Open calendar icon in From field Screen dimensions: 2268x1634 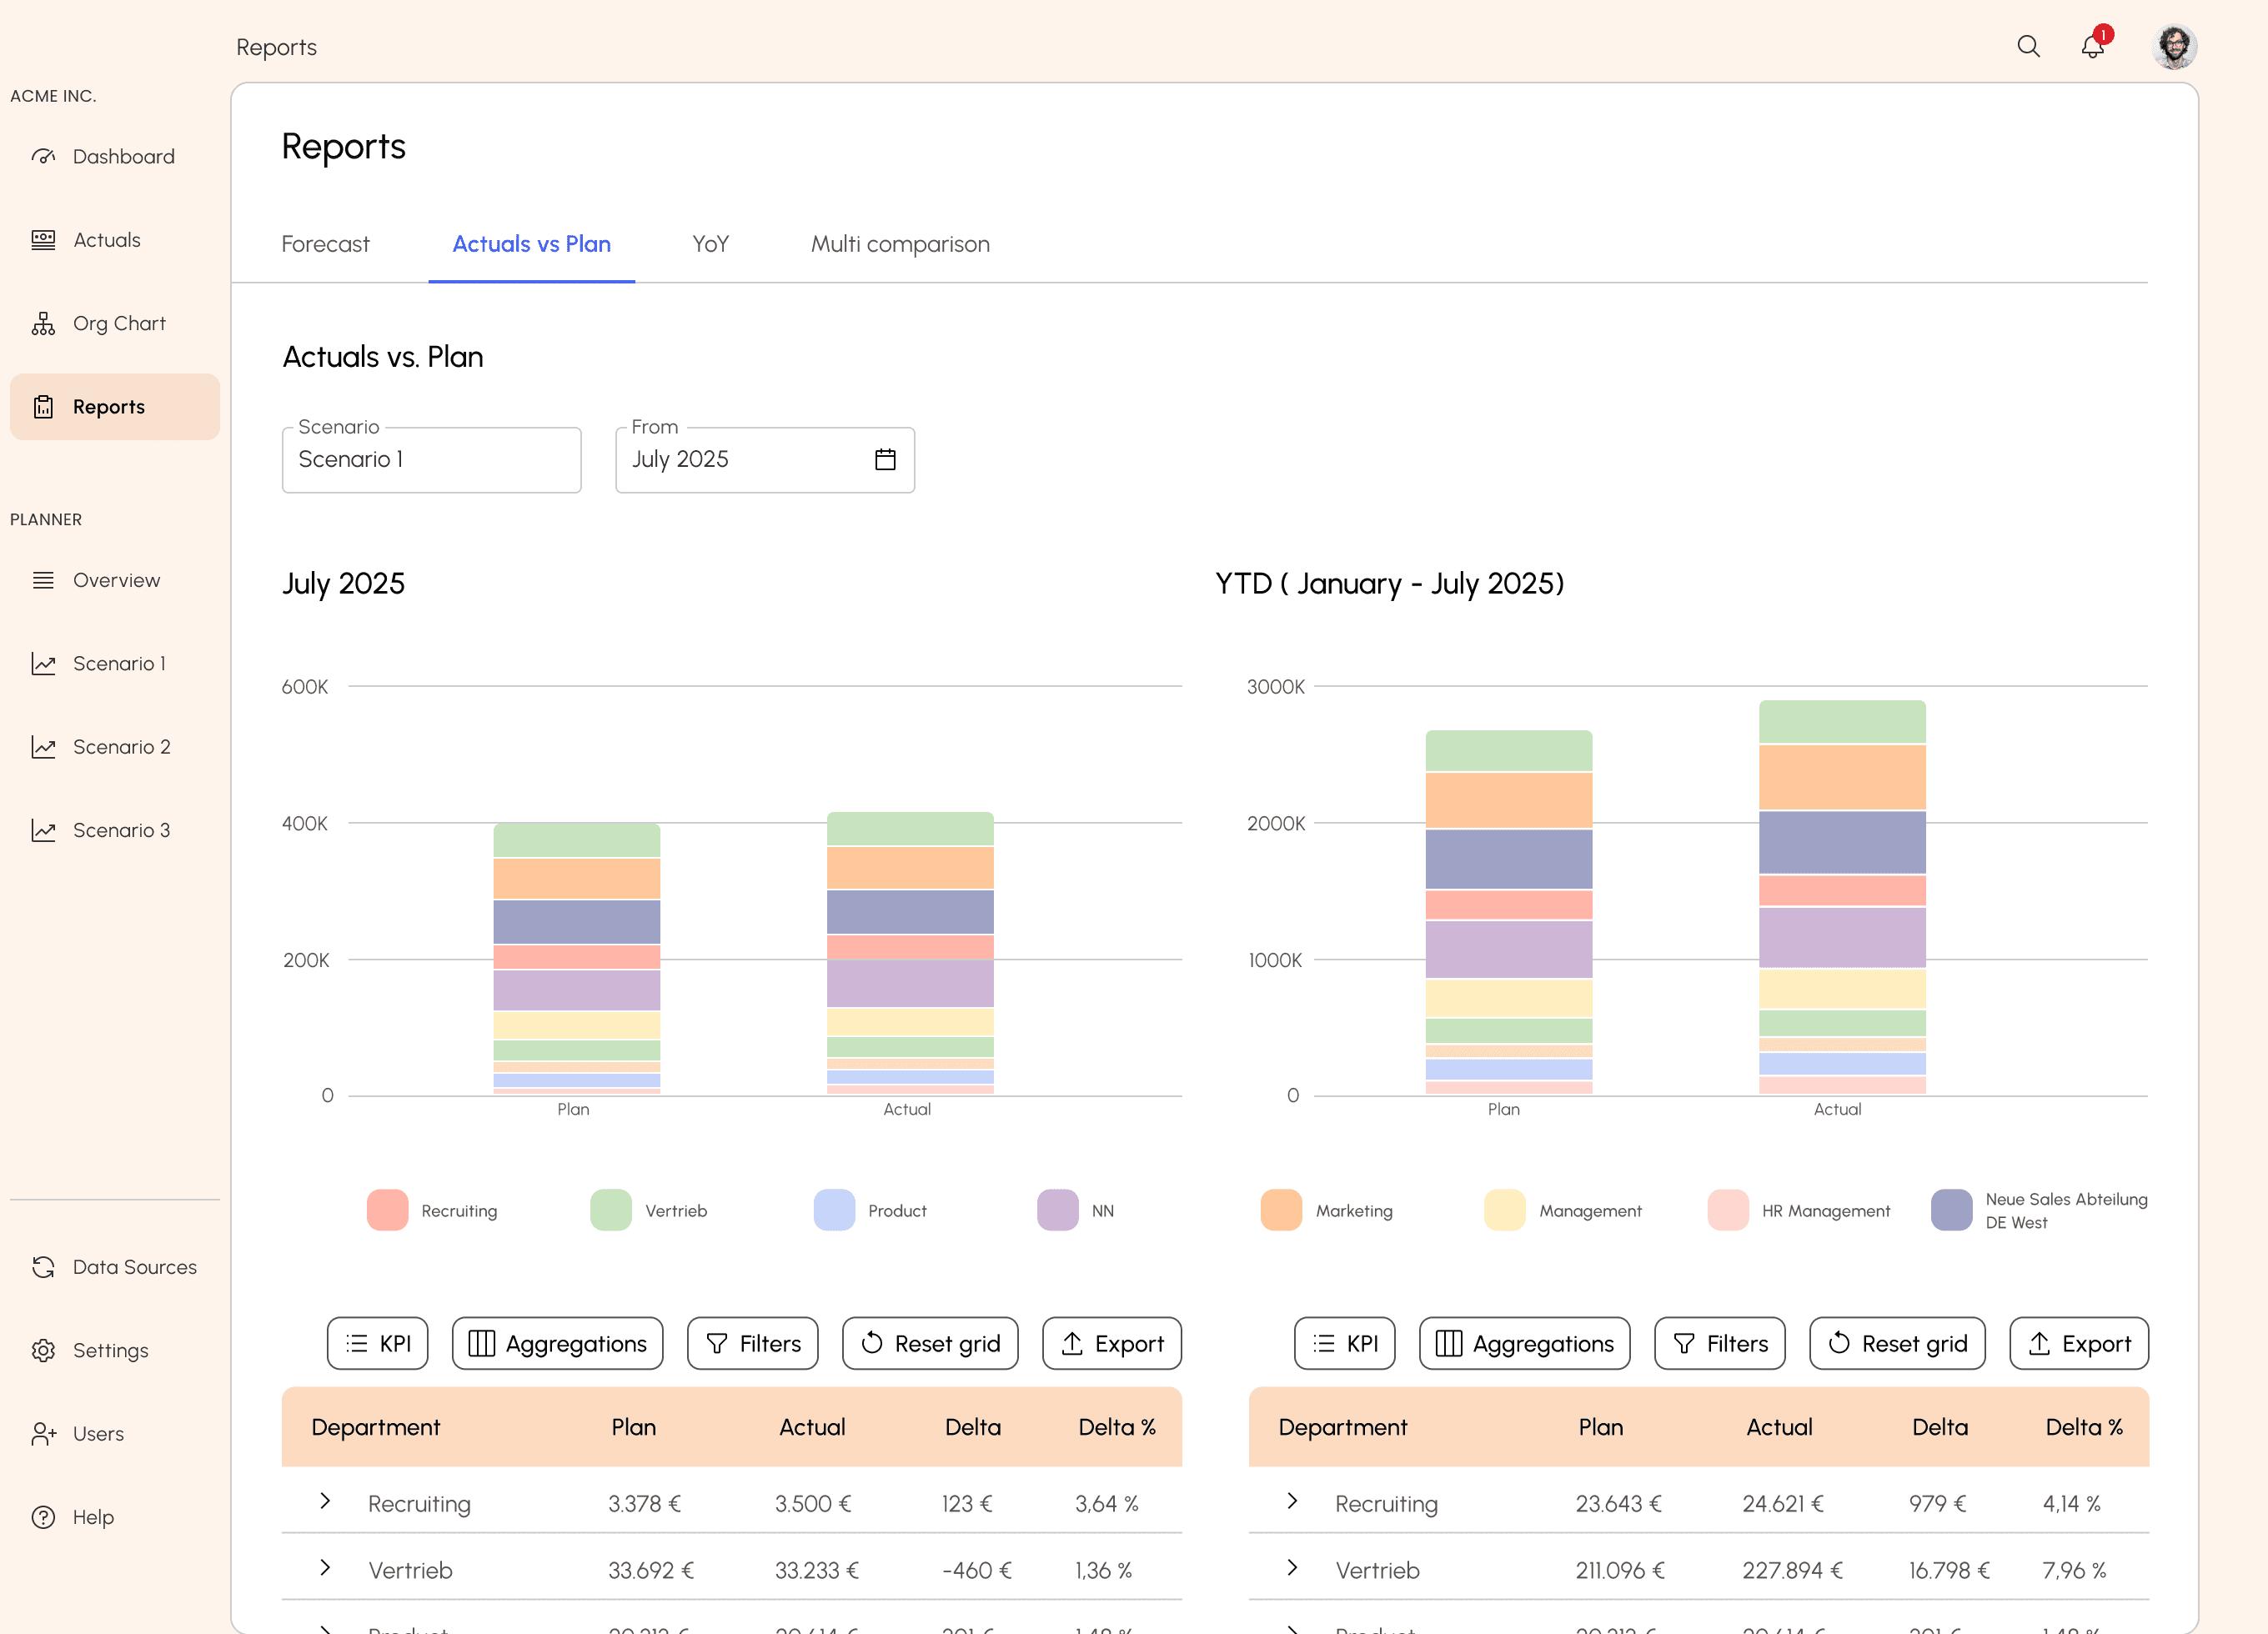tap(885, 459)
